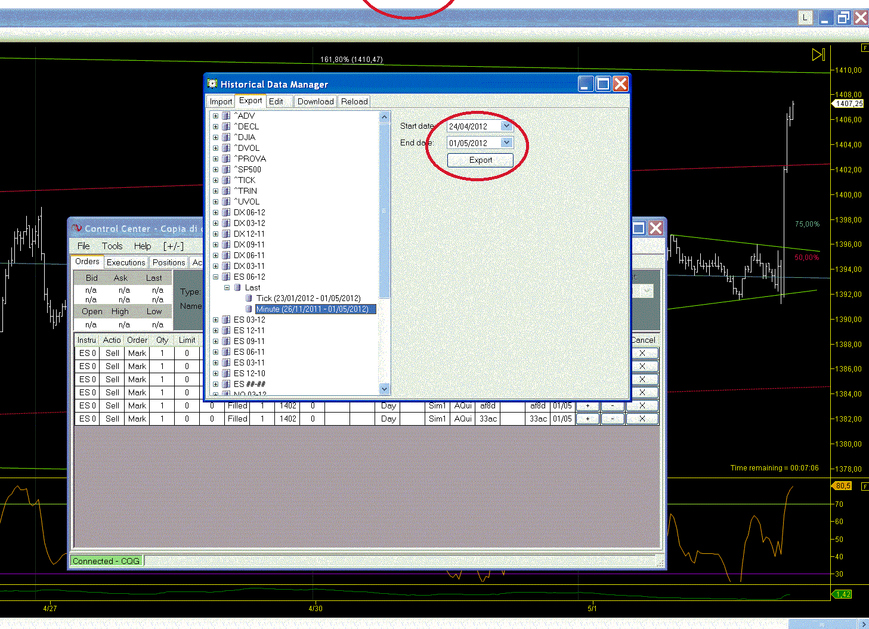The width and height of the screenshot is (869, 629).
Task: Expand the ES 09-11 tree node
Action: click(216, 341)
